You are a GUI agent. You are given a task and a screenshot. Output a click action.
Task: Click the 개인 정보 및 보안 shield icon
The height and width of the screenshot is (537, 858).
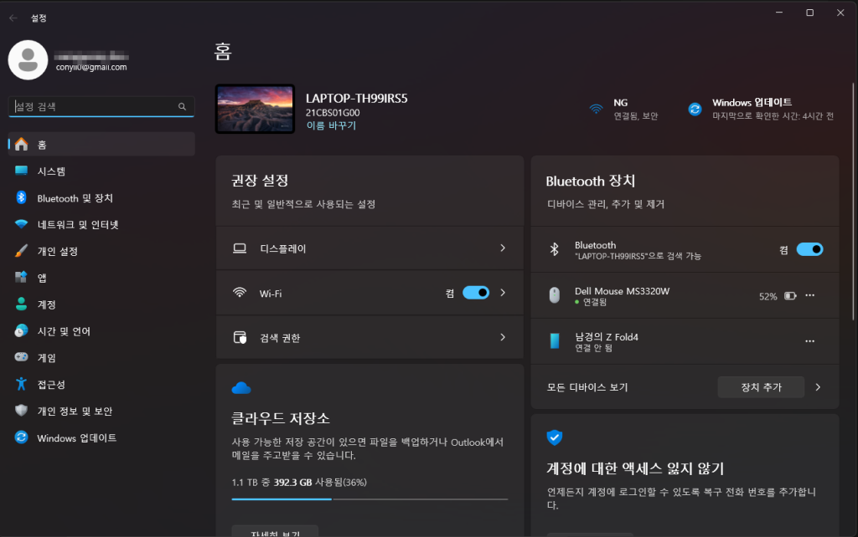[21, 410]
